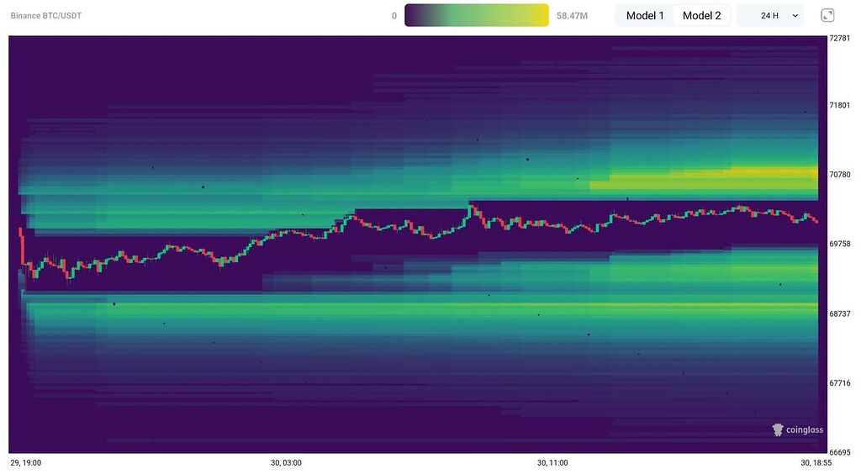Click the 58.47M maximum scale label

(x=572, y=15)
